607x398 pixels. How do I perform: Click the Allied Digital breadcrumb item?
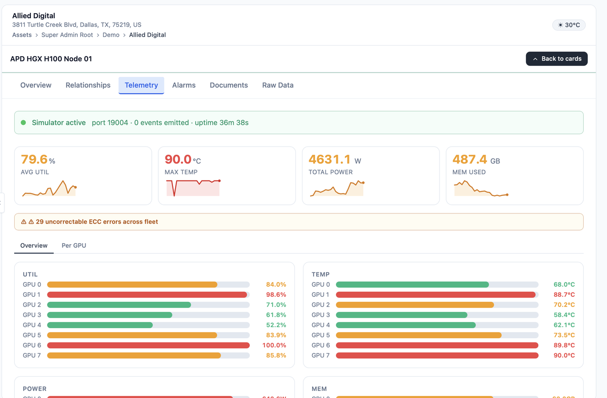coord(147,35)
